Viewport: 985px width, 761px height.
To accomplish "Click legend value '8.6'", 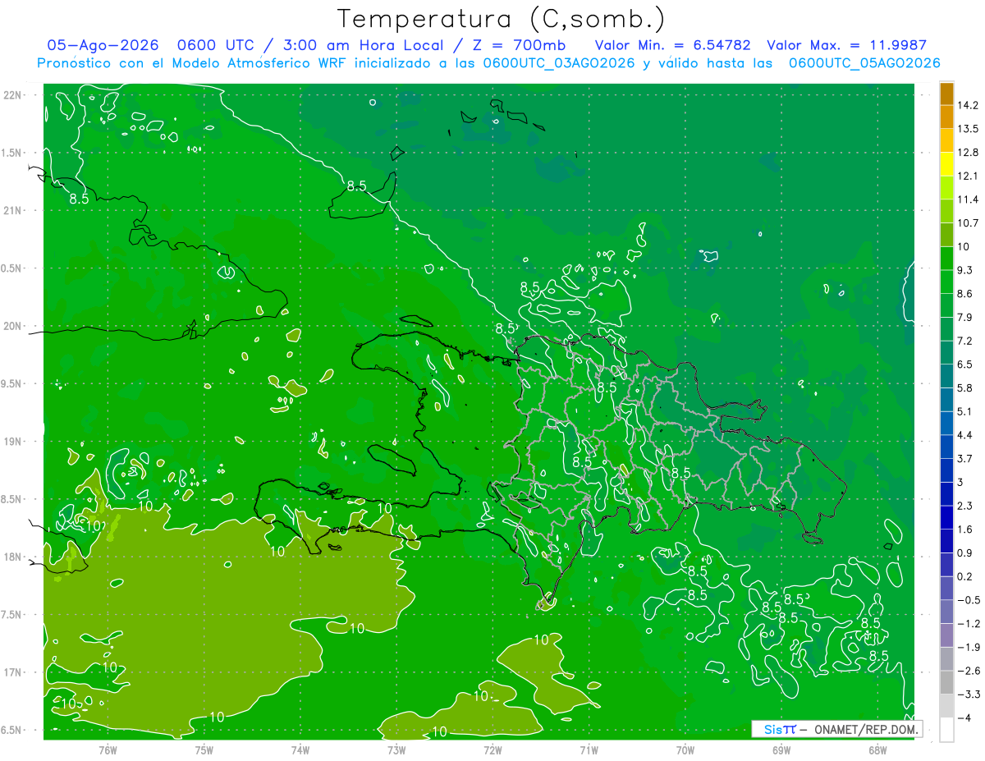I will pos(965,293).
